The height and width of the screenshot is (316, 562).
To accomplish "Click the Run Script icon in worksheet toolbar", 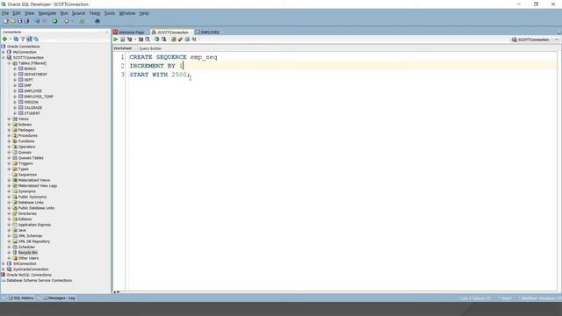I will click(x=123, y=39).
